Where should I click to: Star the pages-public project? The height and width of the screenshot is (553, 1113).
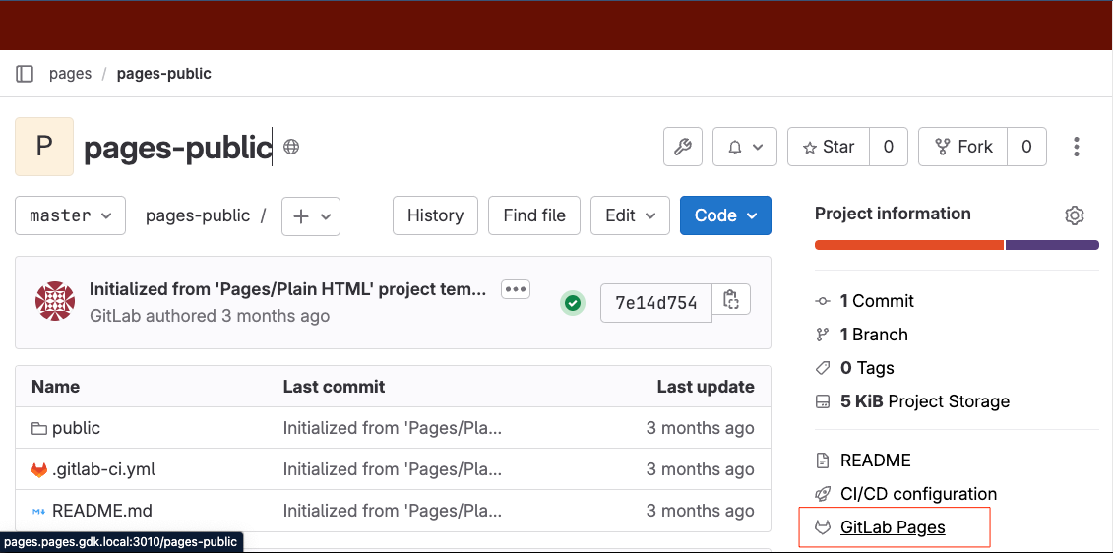tap(828, 147)
